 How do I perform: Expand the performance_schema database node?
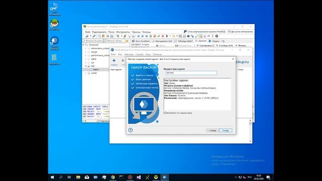(x=86, y=55)
